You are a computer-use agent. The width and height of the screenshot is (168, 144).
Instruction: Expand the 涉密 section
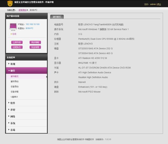pos(26,110)
